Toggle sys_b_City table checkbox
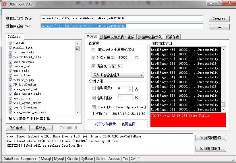 point(10,98)
